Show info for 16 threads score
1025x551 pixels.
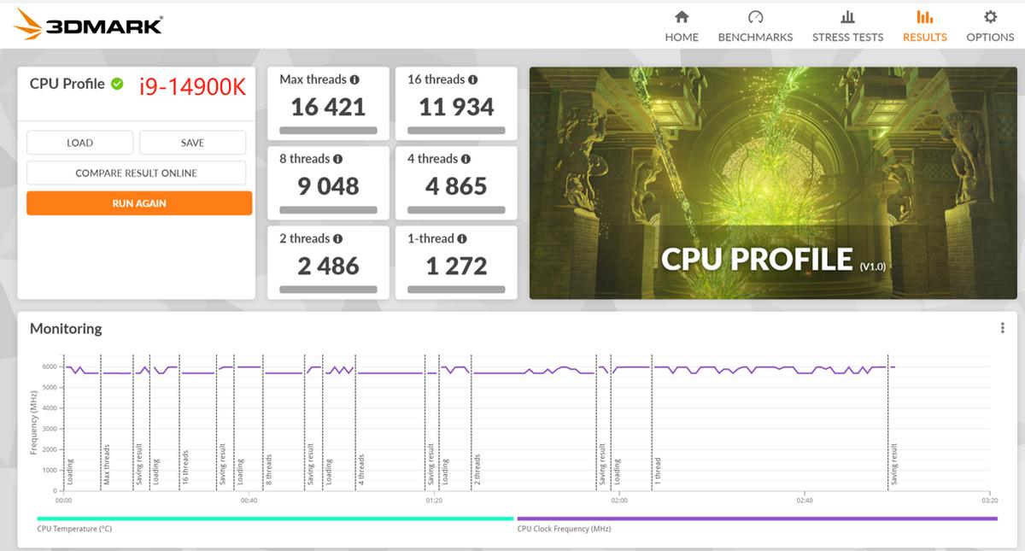[x=472, y=79]
